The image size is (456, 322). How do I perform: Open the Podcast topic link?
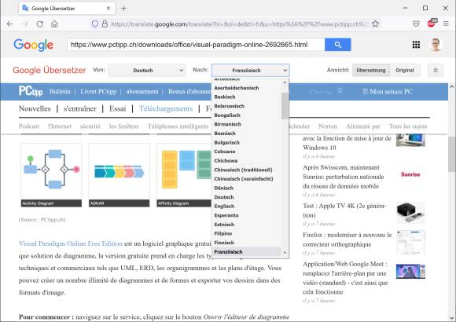(x=29, y=126)
